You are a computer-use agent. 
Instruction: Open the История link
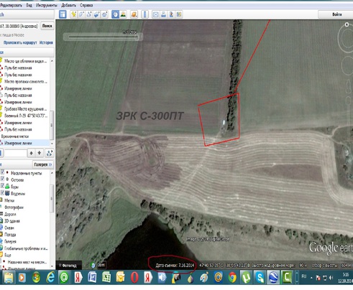click(46, 42)
